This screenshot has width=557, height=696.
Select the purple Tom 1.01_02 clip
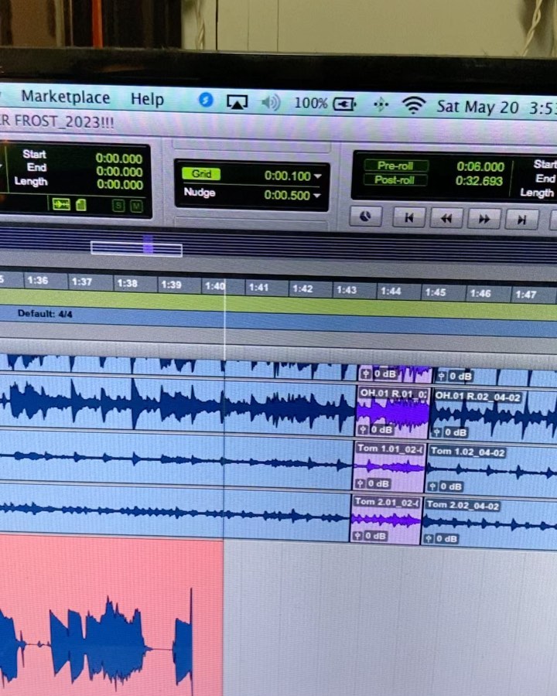coord(390,466)
